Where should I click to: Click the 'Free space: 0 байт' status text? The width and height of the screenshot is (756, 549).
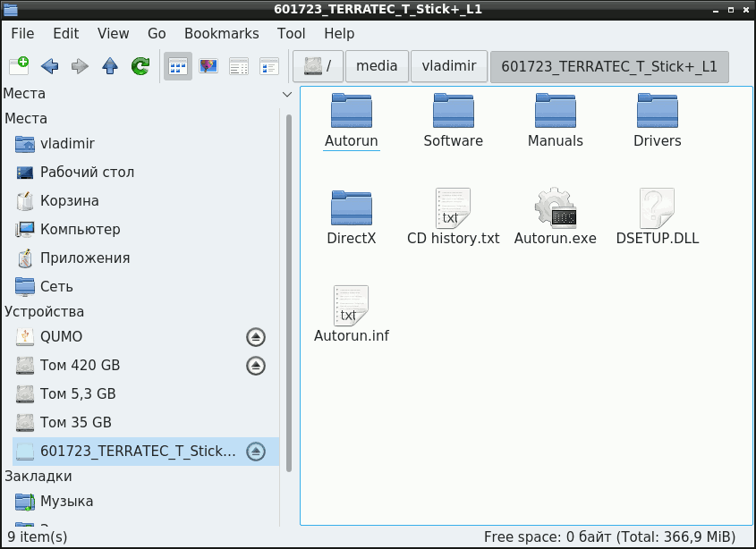point(548,536)
